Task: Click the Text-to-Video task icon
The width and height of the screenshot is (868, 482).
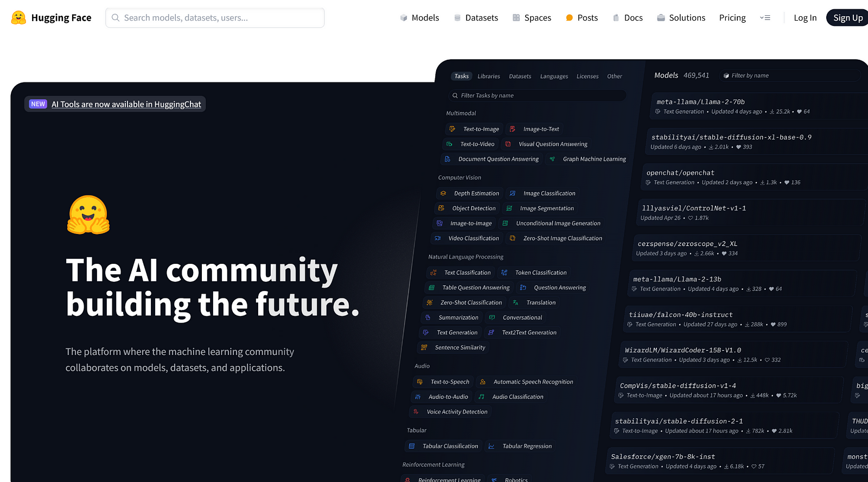Action: click(x=449, y=144)
